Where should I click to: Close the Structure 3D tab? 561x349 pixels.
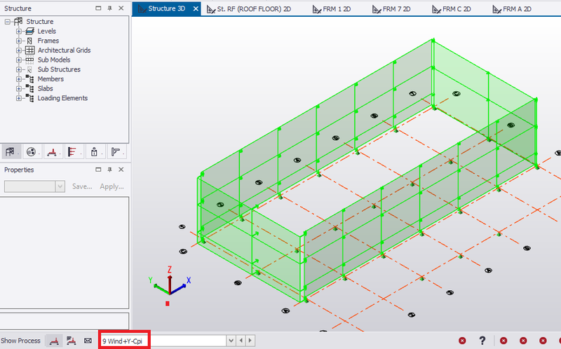point(196,8)
